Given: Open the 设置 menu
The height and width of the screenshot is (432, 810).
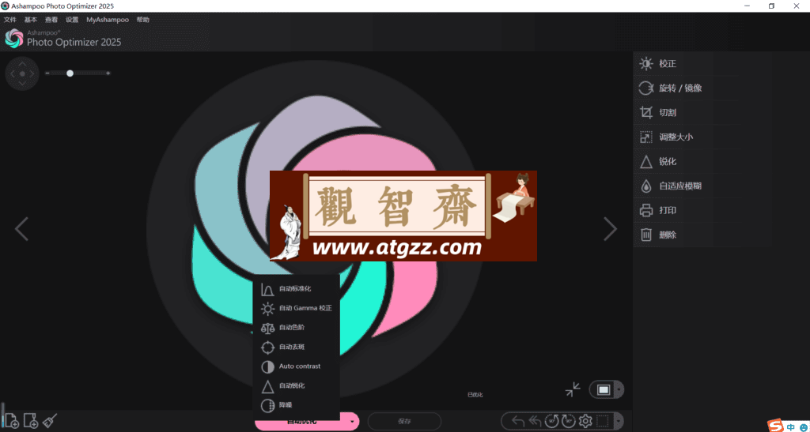Looking at the screenshot, I should pyautogui.click(x=72, y=20).
